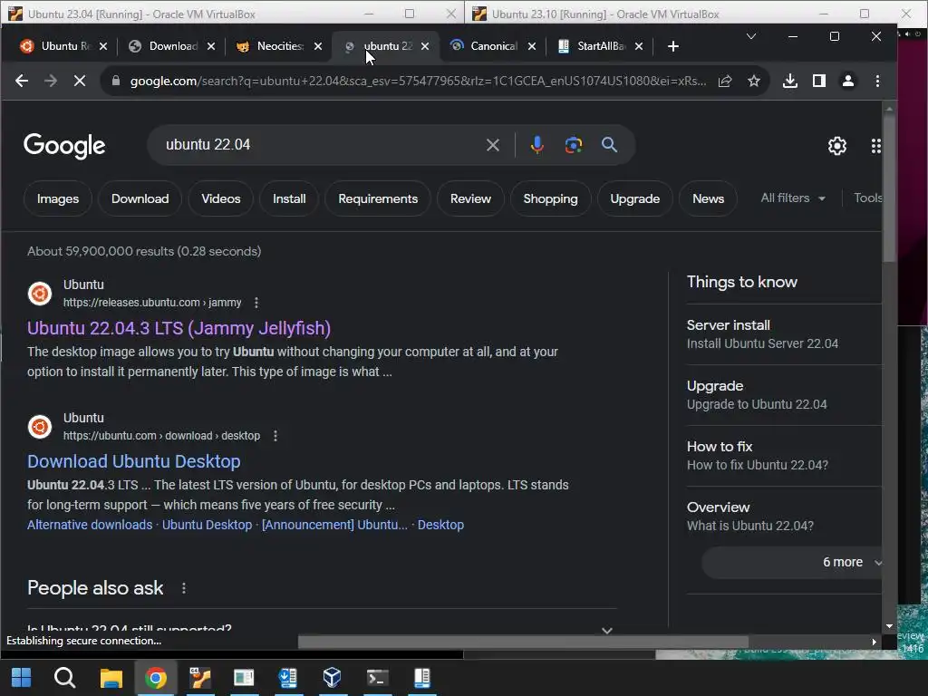This screenshot has height=696, width=928.
Task: Close the Canonical tab
Action: point(531,46)
